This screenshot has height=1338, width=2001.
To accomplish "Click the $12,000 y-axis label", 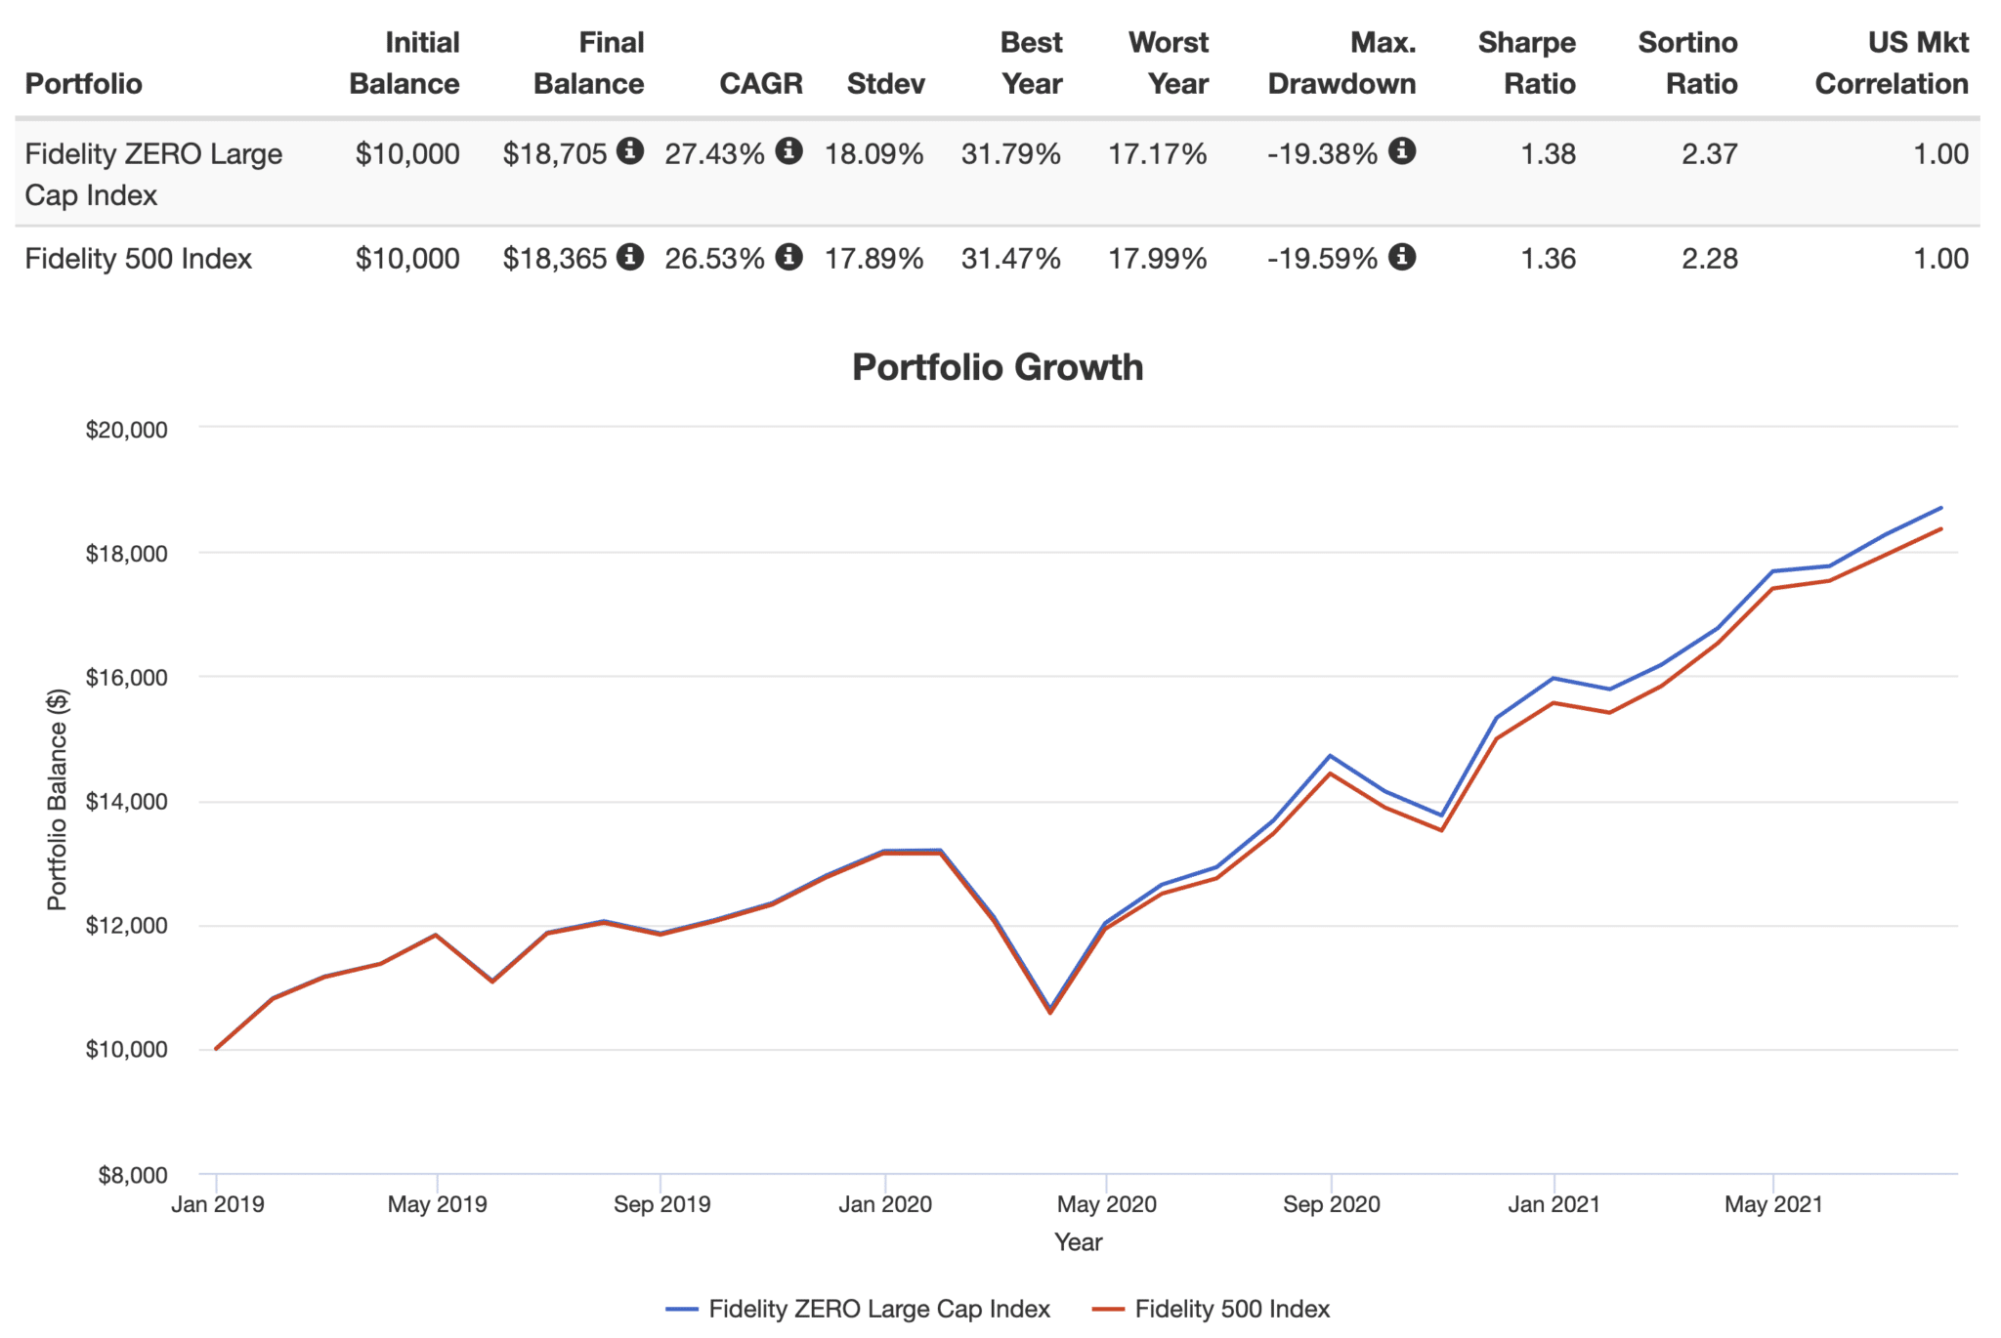I will [x=127, y=926].
